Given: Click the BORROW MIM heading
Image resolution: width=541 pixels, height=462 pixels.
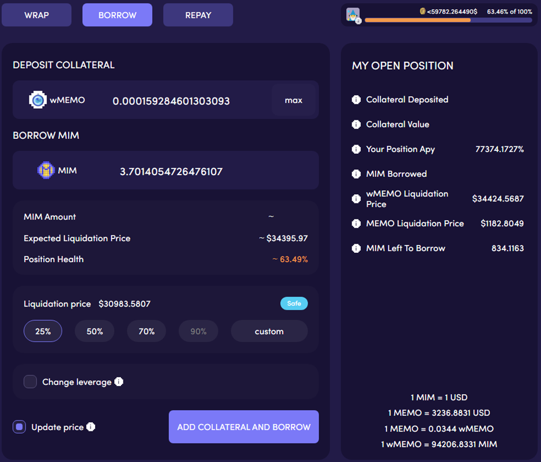Looking at the screenshot, I should tap(46, 135).
